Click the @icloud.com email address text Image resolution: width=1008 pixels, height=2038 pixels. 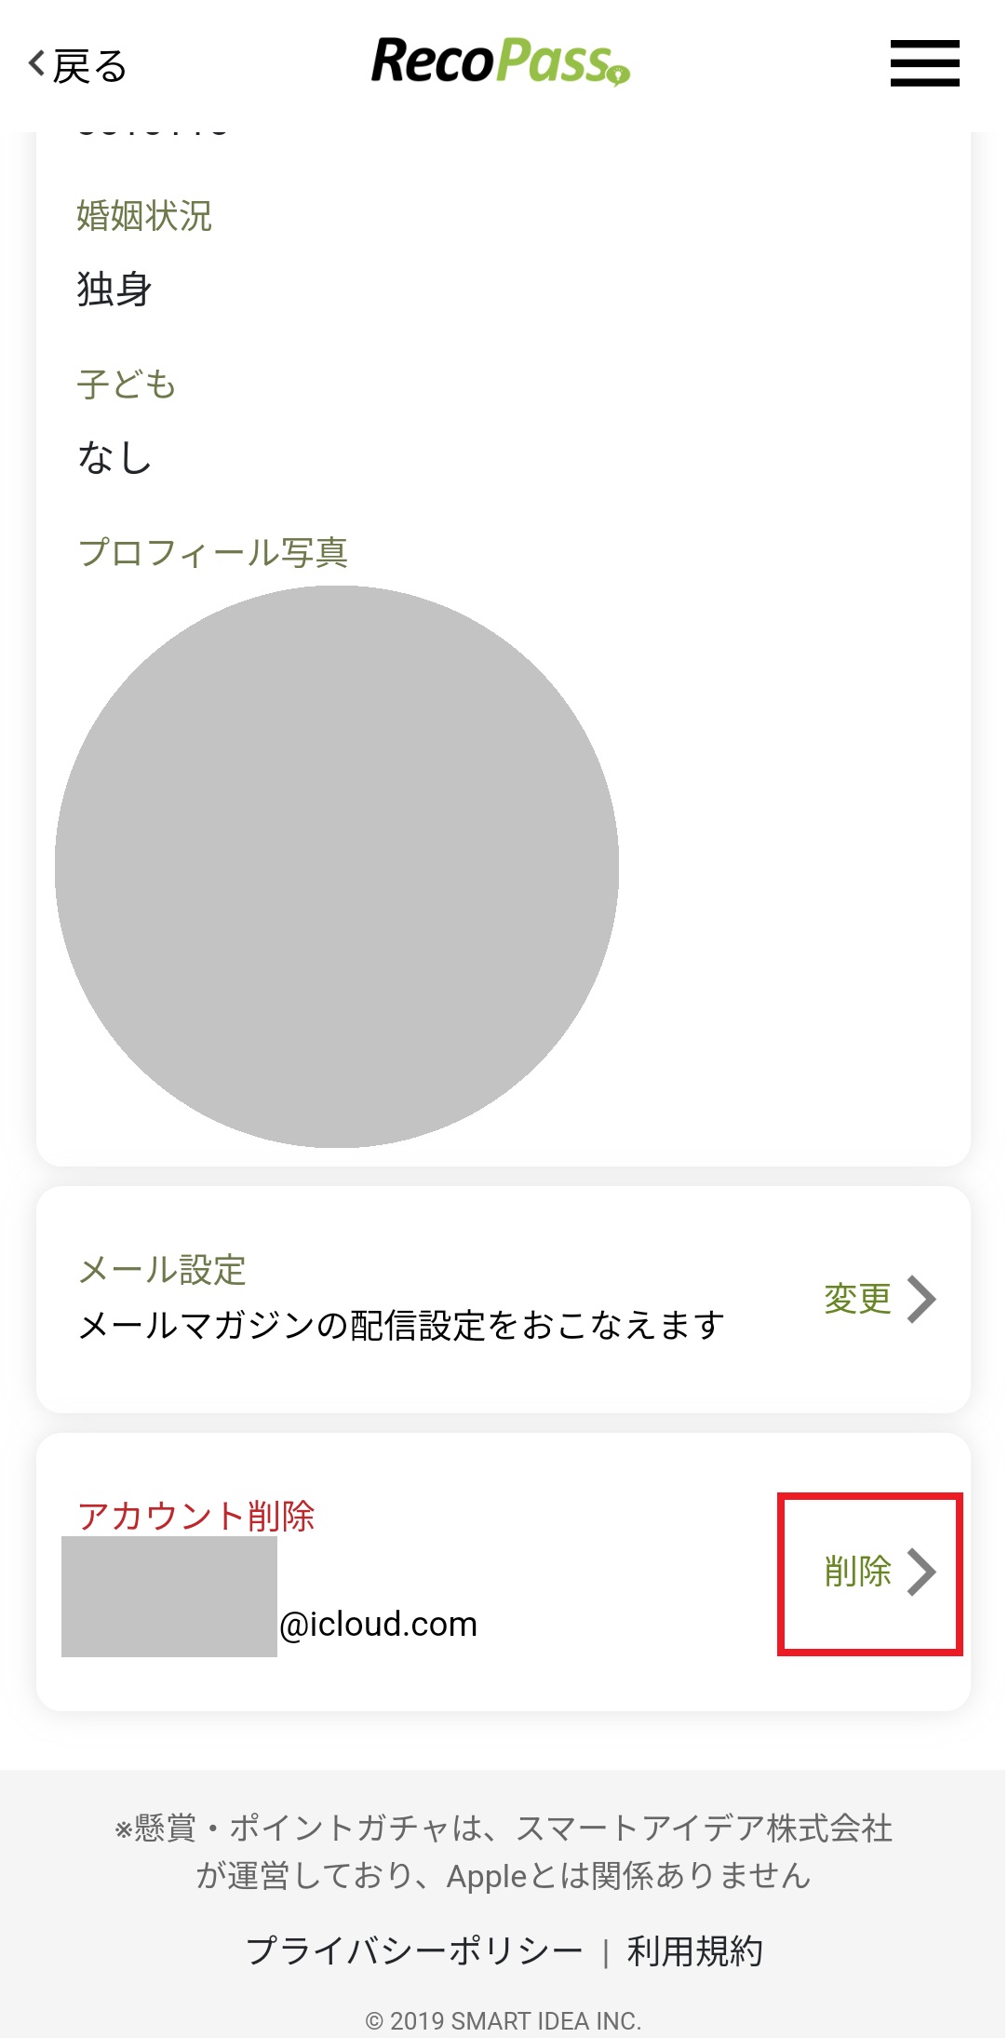pyautogui.click(x=378, y=1625)
